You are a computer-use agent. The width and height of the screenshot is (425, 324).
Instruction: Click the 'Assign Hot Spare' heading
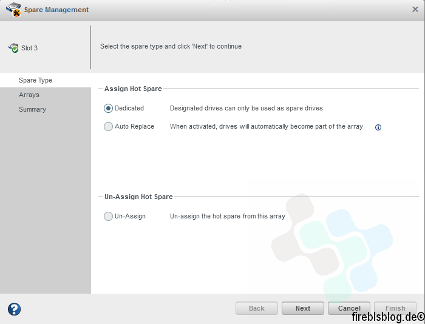pos(133,89)
